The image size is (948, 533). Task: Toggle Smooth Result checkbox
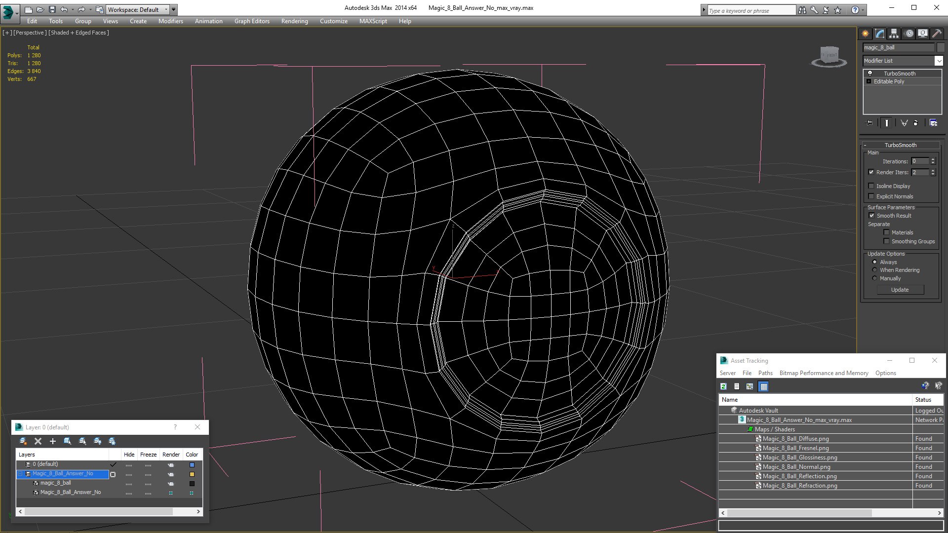871,216
